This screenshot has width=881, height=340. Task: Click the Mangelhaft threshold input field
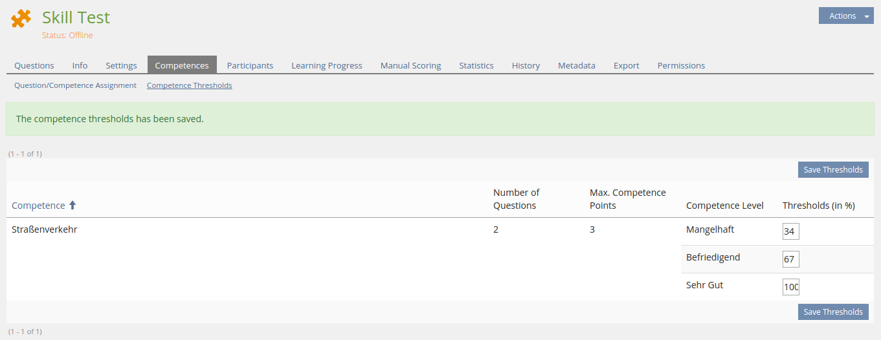click(790, 231)
